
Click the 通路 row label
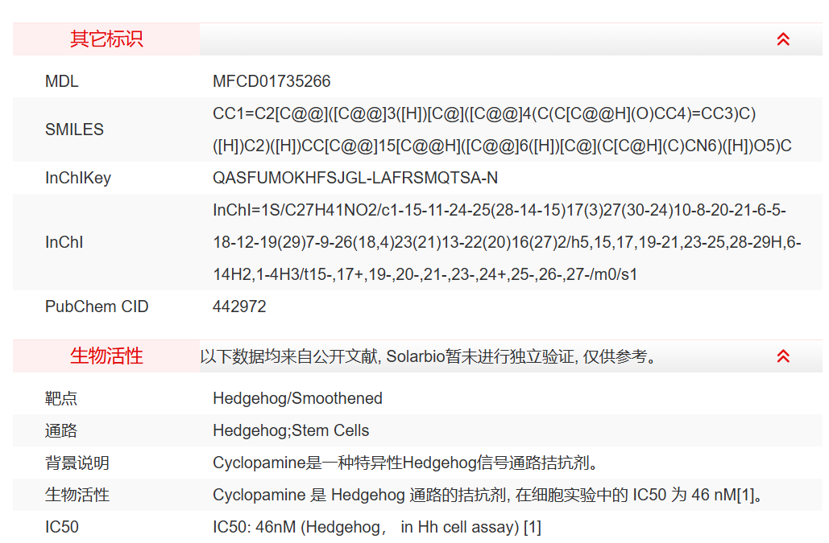[x=61, y=430]
